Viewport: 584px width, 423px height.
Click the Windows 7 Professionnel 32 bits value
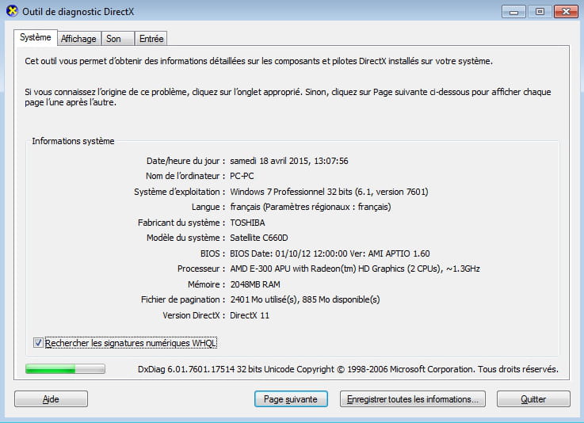329,192
